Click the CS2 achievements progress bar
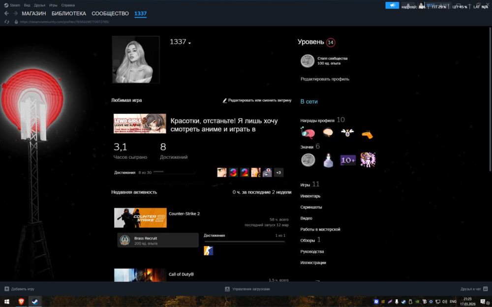This screenshot has height=307, width=492. [245, 242]
